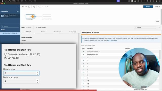Open the File menu
162x91 pixels.
tap(18, 1)
